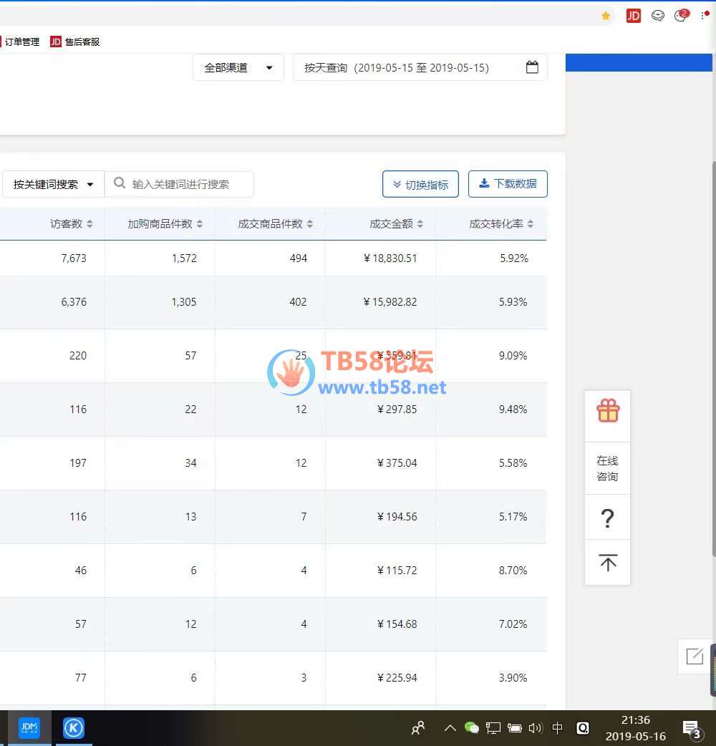Open WeChat from the system tray
The image size is (716, 746).
[x=471, y=728]
